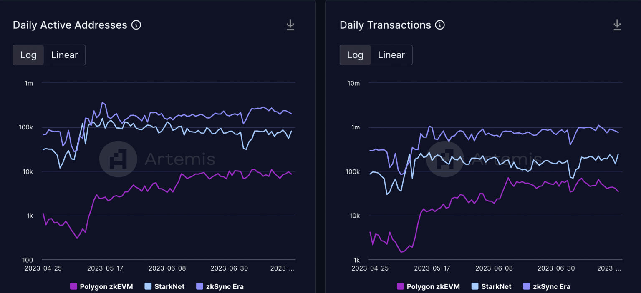Select Log scale for Daily Active Addresses
The width and height of the screenshot is (641, 293).
tap(28, 55)
